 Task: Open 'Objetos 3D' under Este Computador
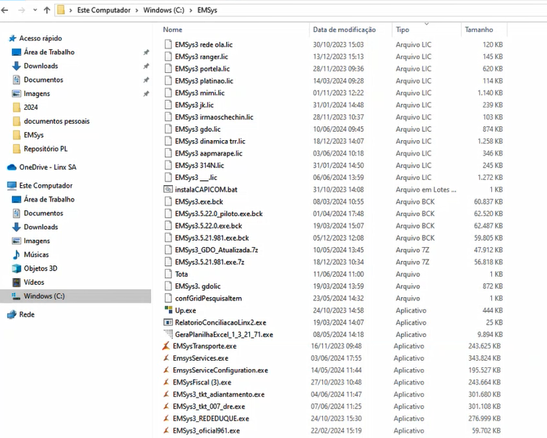40,268
